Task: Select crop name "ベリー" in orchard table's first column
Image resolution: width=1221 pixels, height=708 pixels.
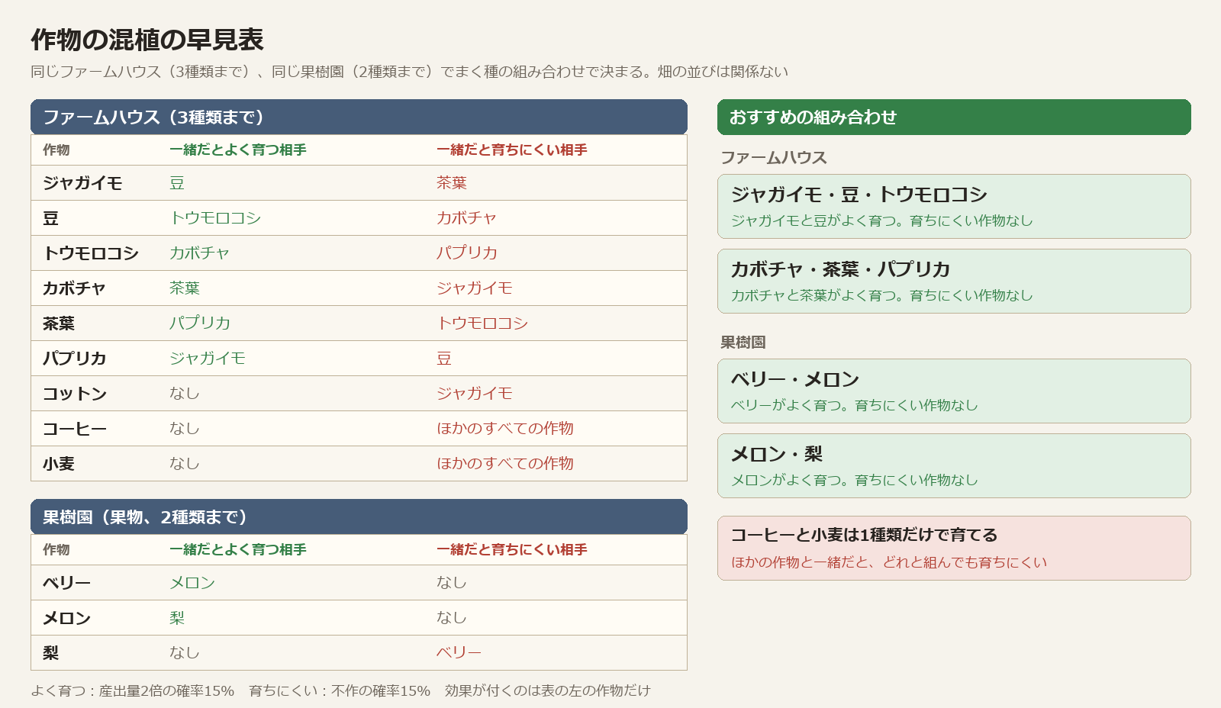Action: 67,583
